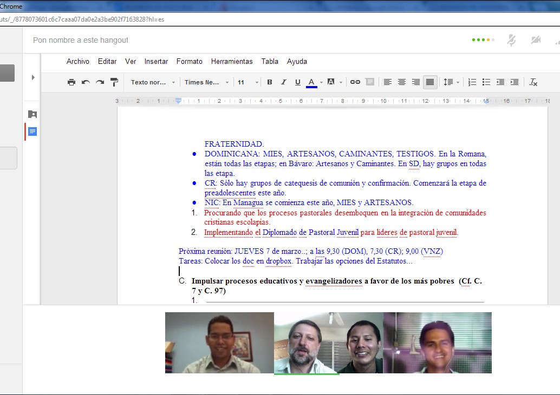
Task: Clear formatting with the Tx icon
Action: pos(533,82)
